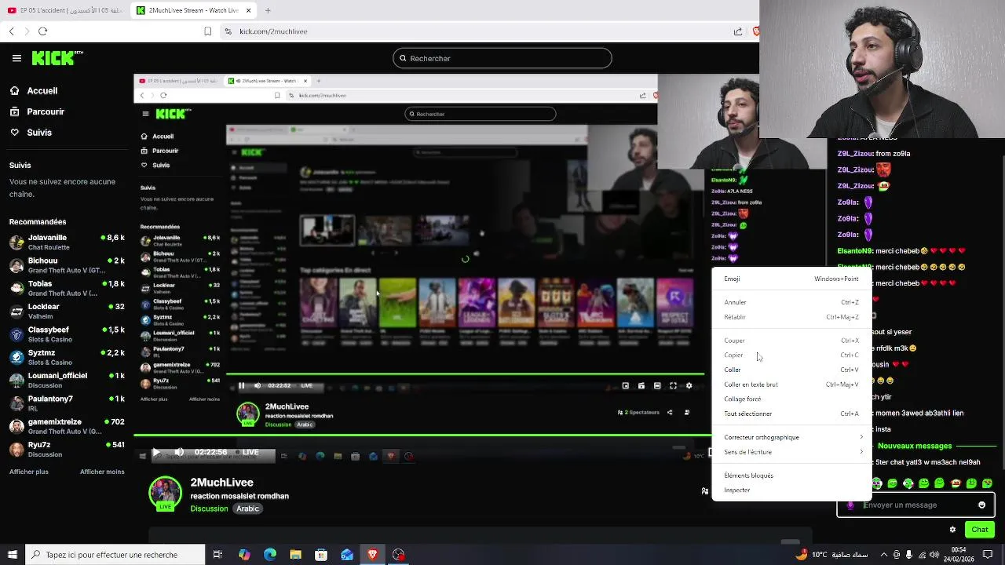This screenshot has height=565, width=1005.
Task: Collapse the recommended list with Afficher moins
Action: click(x=102, y=472)
